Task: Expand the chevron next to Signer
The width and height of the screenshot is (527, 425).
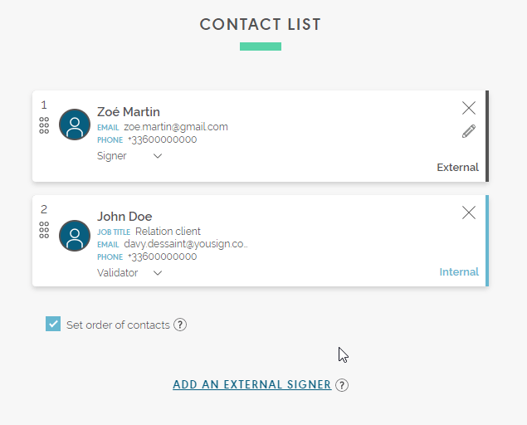Action: click(158, 156)
